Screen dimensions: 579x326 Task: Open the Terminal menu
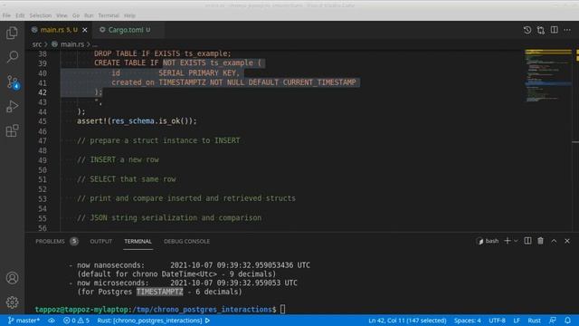pyautogui.click(x=109, y=15)
